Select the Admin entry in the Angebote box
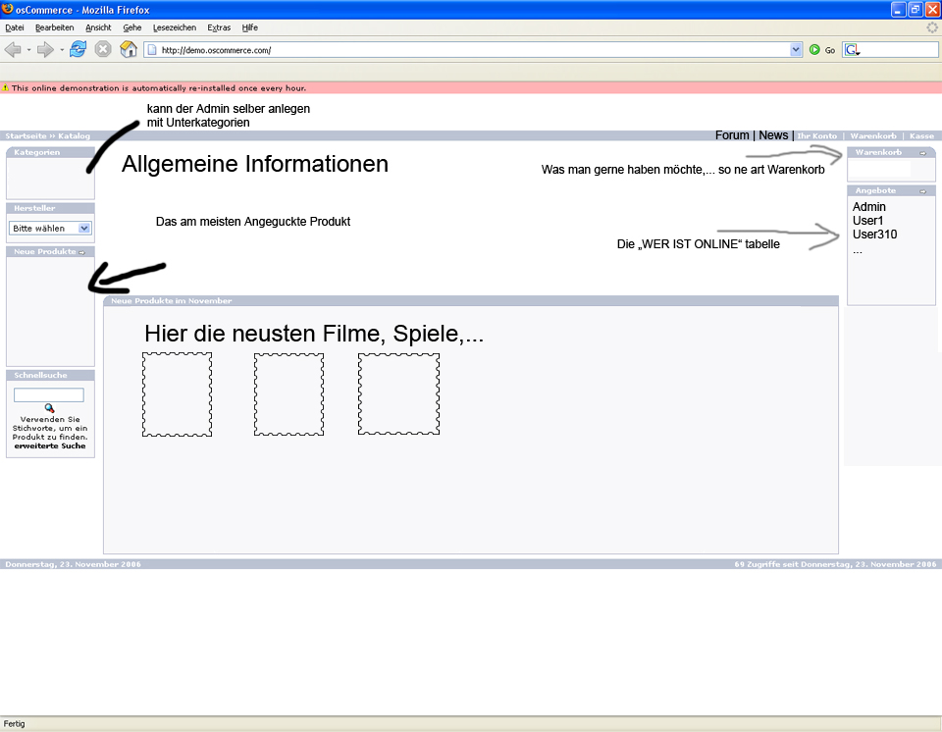This screenshot has height=732, width=942. 868,207
